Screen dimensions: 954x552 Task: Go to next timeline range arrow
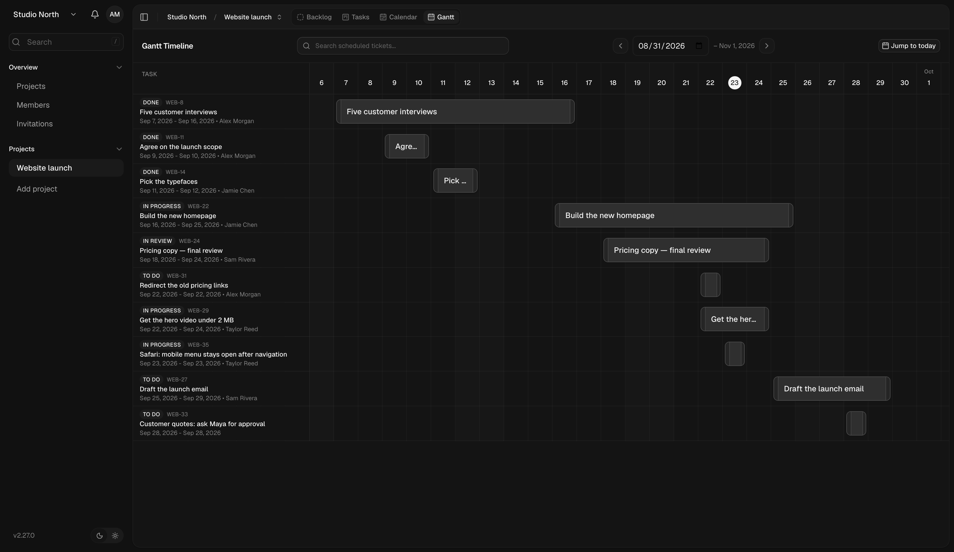767,46
